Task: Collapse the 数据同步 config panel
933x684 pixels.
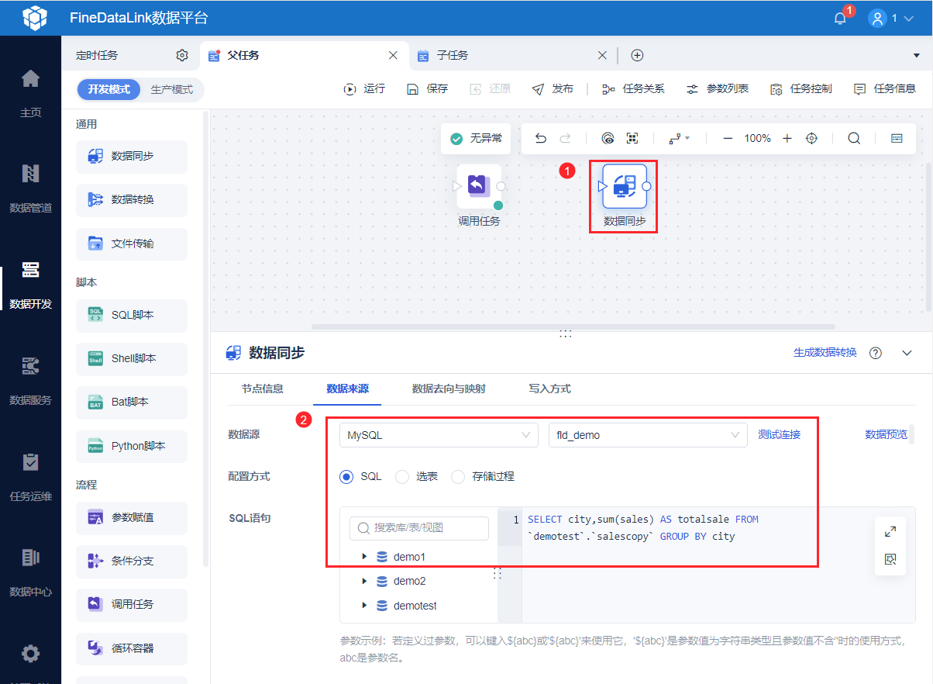Action: tap(907, 353)
